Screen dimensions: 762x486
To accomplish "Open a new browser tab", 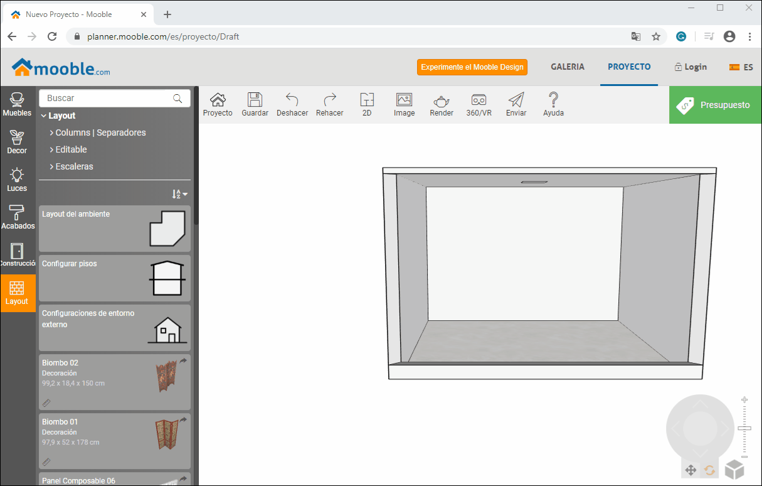I will (167, 14).
